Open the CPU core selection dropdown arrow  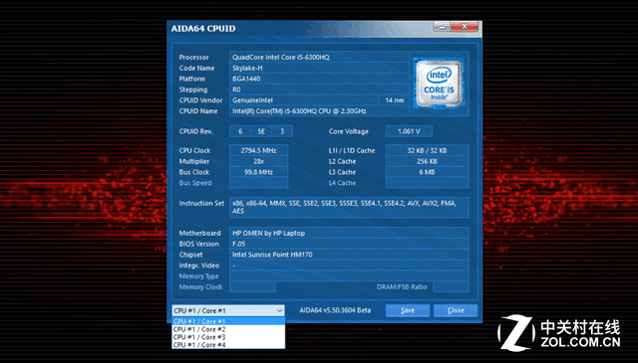point(279,310)
